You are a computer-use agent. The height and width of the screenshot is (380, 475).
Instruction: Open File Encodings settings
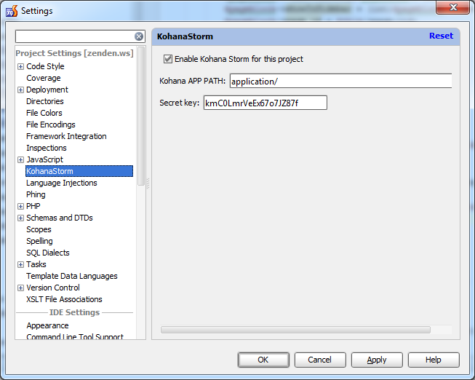[51, 124]
